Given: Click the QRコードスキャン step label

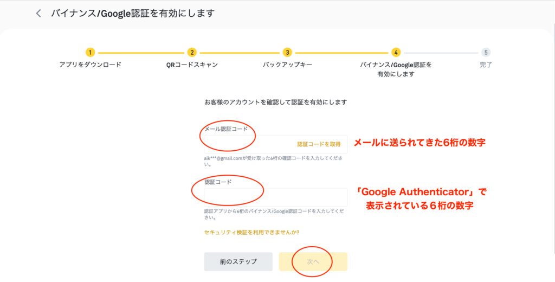Looking at the screenshot, I should [192, 65].
